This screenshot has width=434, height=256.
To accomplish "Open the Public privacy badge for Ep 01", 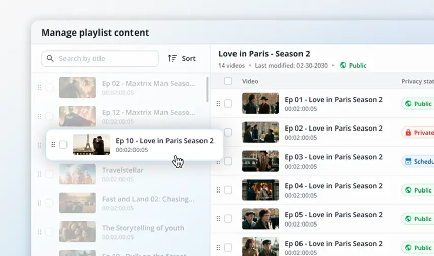I will click(x=418, y=104).
